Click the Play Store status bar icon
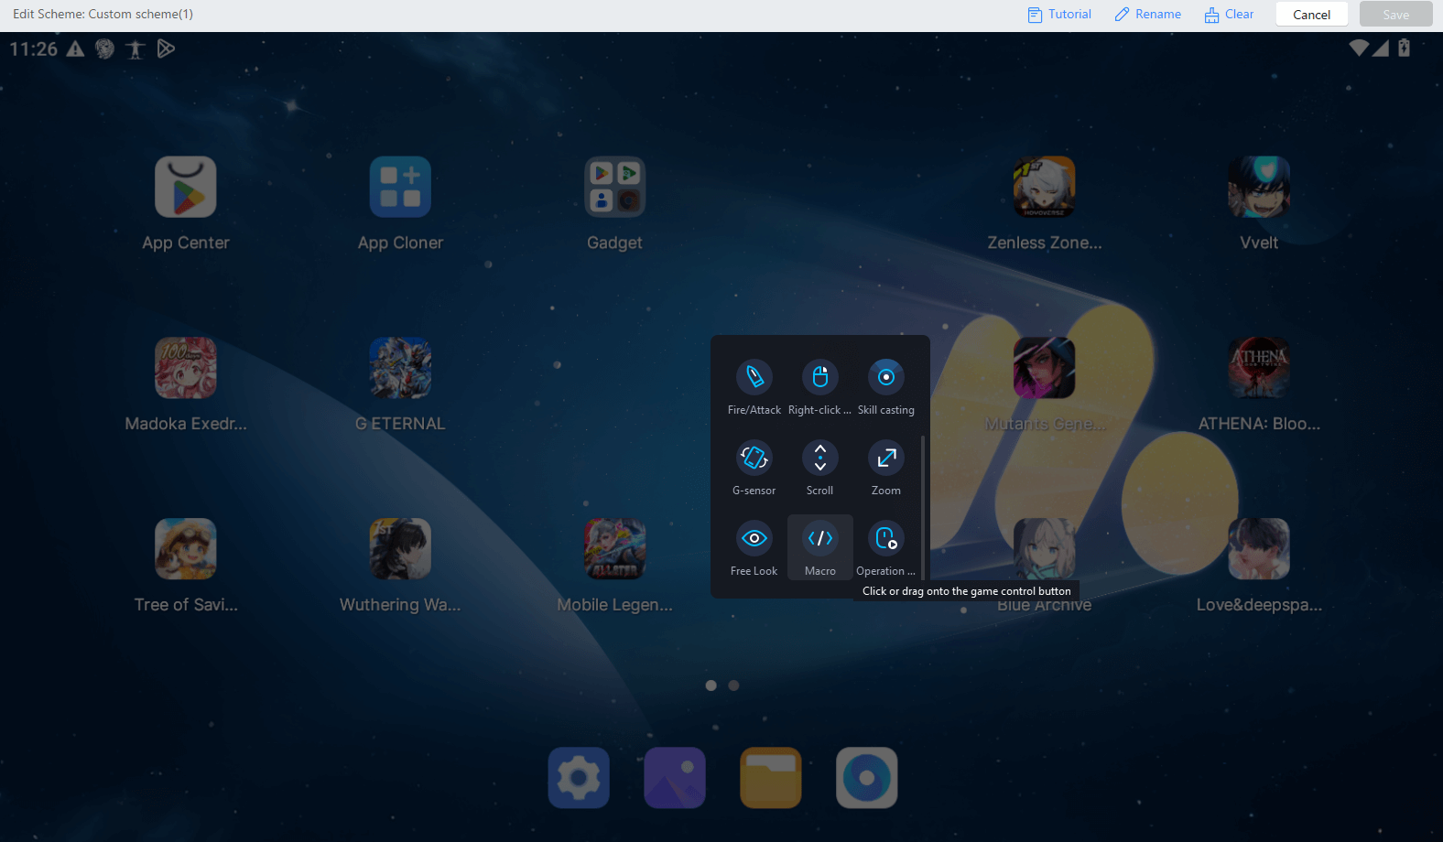Viewport: 1443px width, 842px height. point(166,49)
